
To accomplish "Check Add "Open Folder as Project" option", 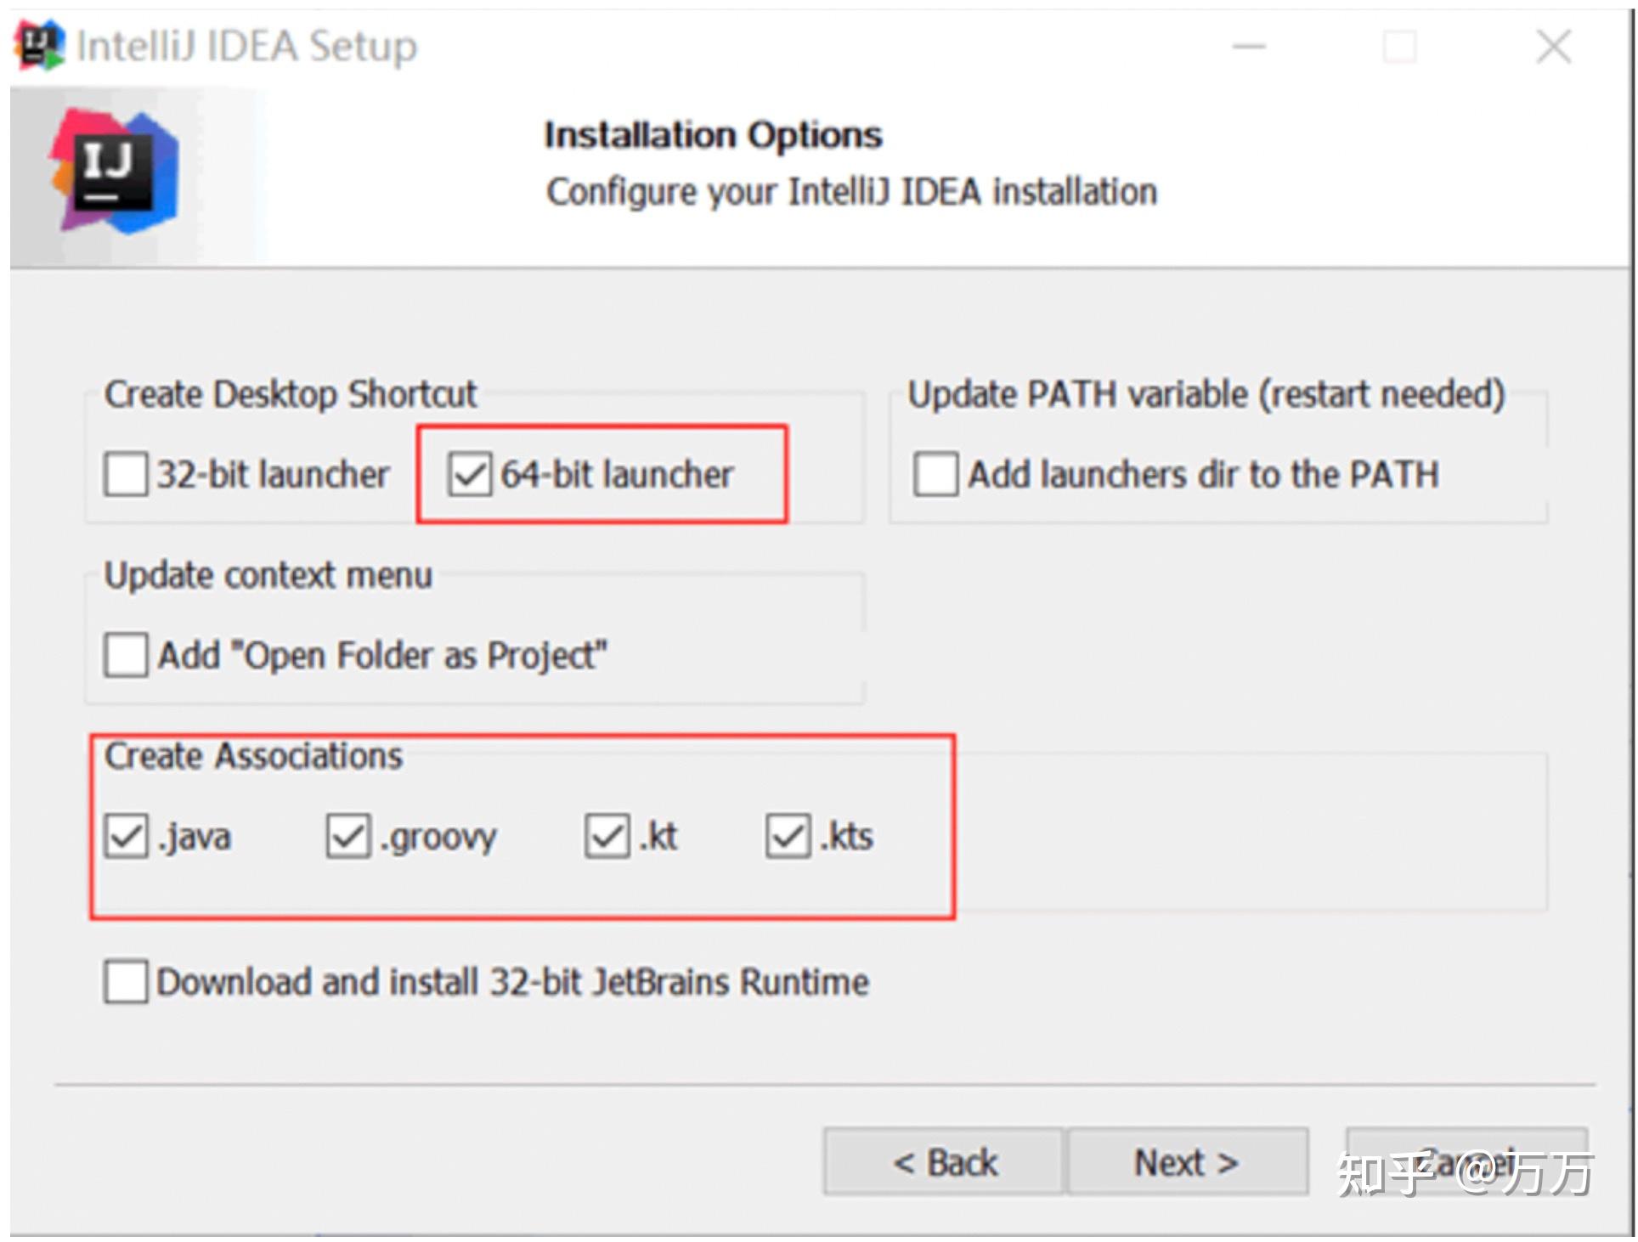I will click(x=126, y=655).
